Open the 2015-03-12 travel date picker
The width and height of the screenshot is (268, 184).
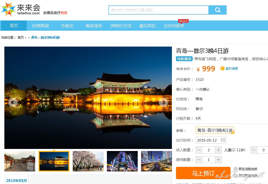pyautogui.click(x=208, y=140)
